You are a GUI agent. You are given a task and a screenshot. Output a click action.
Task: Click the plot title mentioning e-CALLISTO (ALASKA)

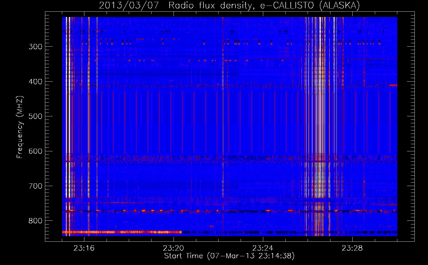[x=229, y=5]
